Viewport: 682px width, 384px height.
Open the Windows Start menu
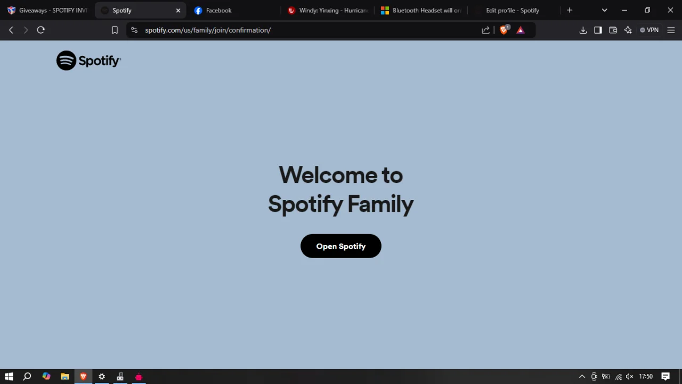9,377
